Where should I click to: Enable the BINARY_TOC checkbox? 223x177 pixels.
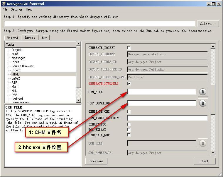(x=129, y=124)
